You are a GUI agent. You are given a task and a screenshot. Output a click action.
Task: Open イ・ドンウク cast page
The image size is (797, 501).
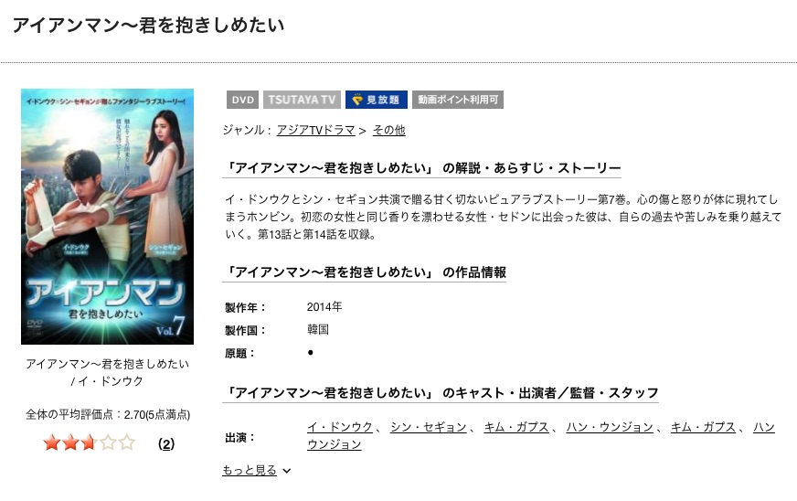click(x=340, y=427)
